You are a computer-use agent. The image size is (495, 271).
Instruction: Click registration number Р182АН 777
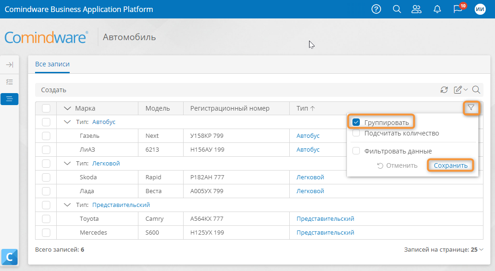coord(207,177)
